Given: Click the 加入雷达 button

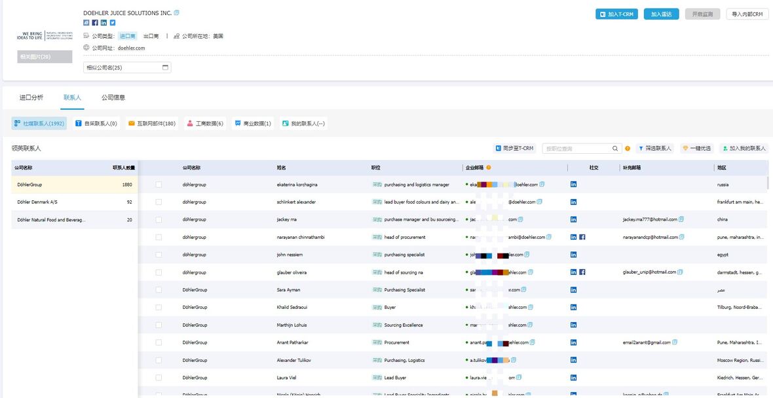Looking at the screenshot, I should pyautogui.click(x=661, y=14).
